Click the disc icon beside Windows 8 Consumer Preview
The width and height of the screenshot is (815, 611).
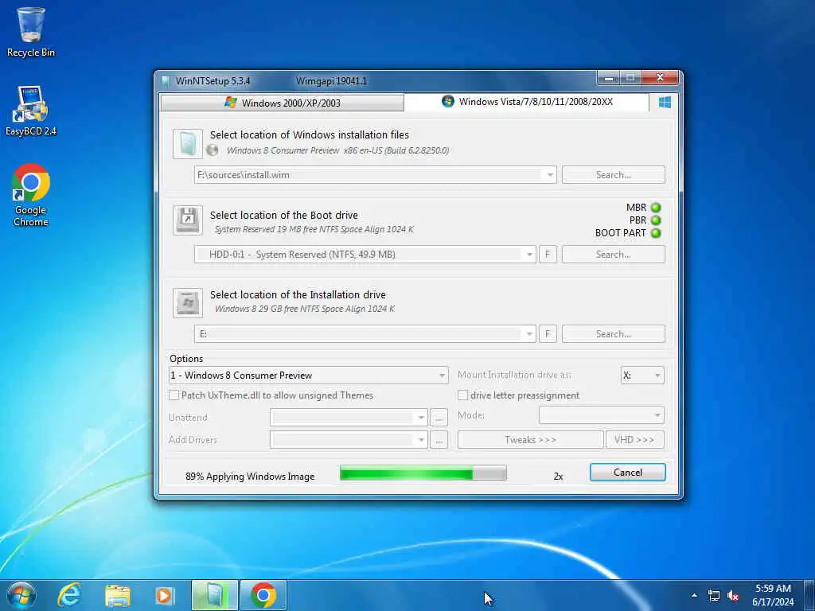pyautogui.click(x=212, y=150)
